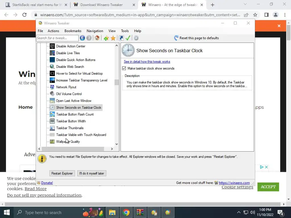Select Hover to Select for Virtual Desktop

(x=79, y=74)
